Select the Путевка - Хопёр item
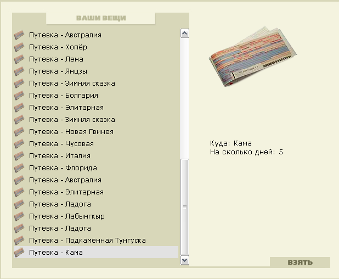This screenshot has width=339, height=279. [58, 47]
